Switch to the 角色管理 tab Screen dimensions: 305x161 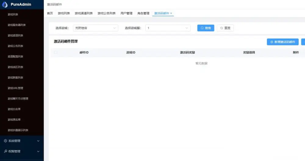143,13
